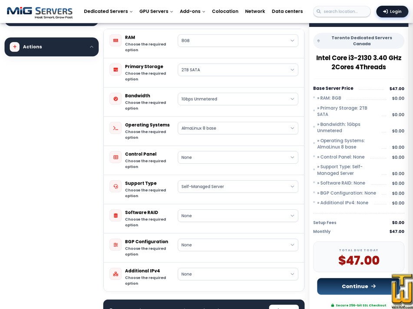
Task: Click the Bandwidth gauge icon
Action: pyautogui.click(x=116, y=99)
